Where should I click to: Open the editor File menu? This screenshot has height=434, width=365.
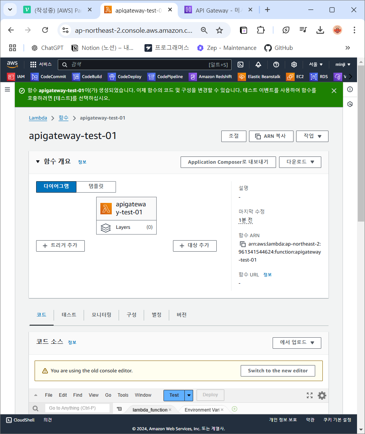[x=49, y=395]
